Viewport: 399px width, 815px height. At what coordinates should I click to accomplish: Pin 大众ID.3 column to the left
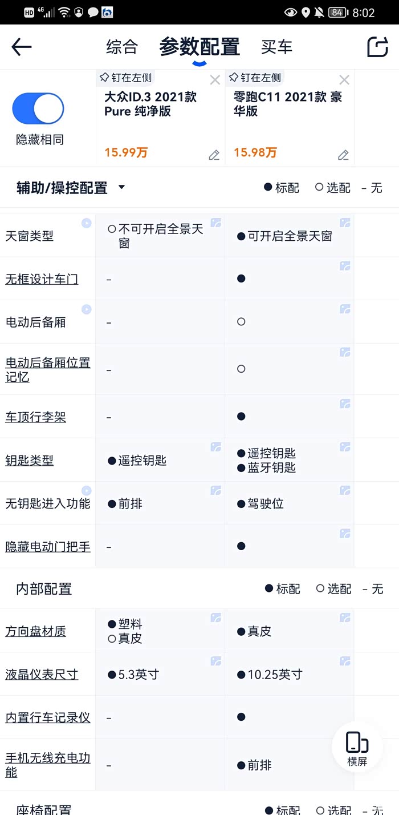(x=125, y=78)
